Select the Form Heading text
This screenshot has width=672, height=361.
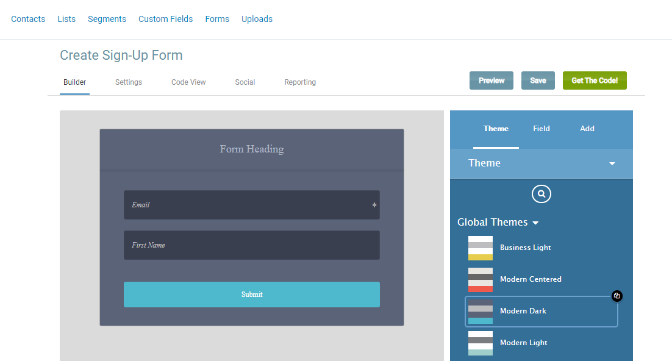(x=252, y=149)
